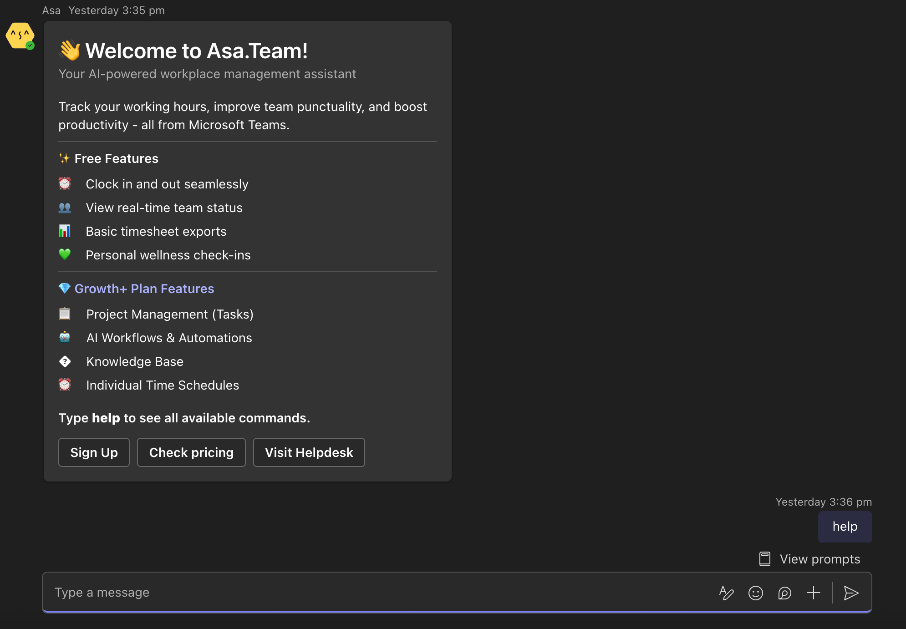Click the loop components chat icon
906x629 pixels.
point(784,593)
